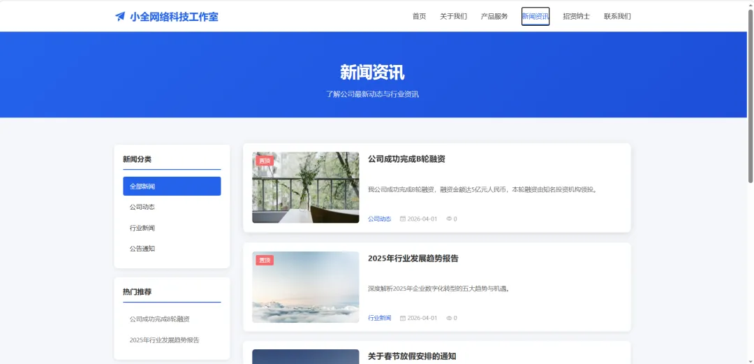Viewport: 754px width, 364px height.
Task: Click the clouds thumbnail image
Action: click(305, 287)
